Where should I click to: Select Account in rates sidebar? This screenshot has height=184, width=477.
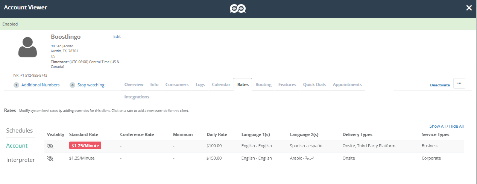[17, 146]
